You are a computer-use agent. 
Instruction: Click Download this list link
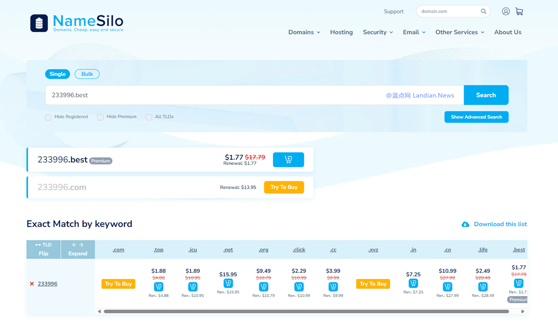point(500,224)
